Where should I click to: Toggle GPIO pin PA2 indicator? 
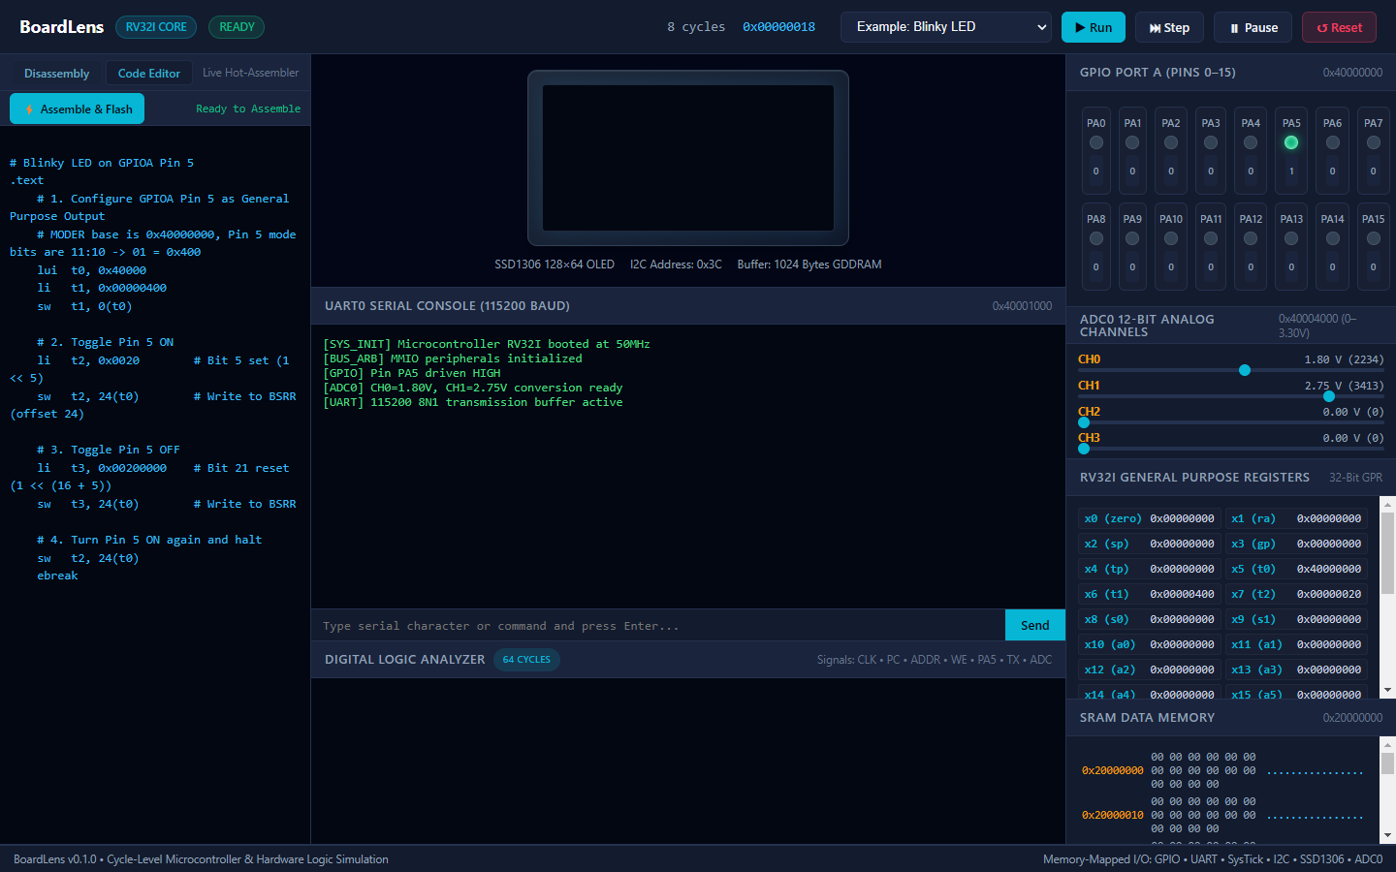[x=1171, y=142]
